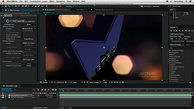The width and height of the screenshot is (194, 109).
Task: Click the Extract scene data button
Action: point(29,66)
